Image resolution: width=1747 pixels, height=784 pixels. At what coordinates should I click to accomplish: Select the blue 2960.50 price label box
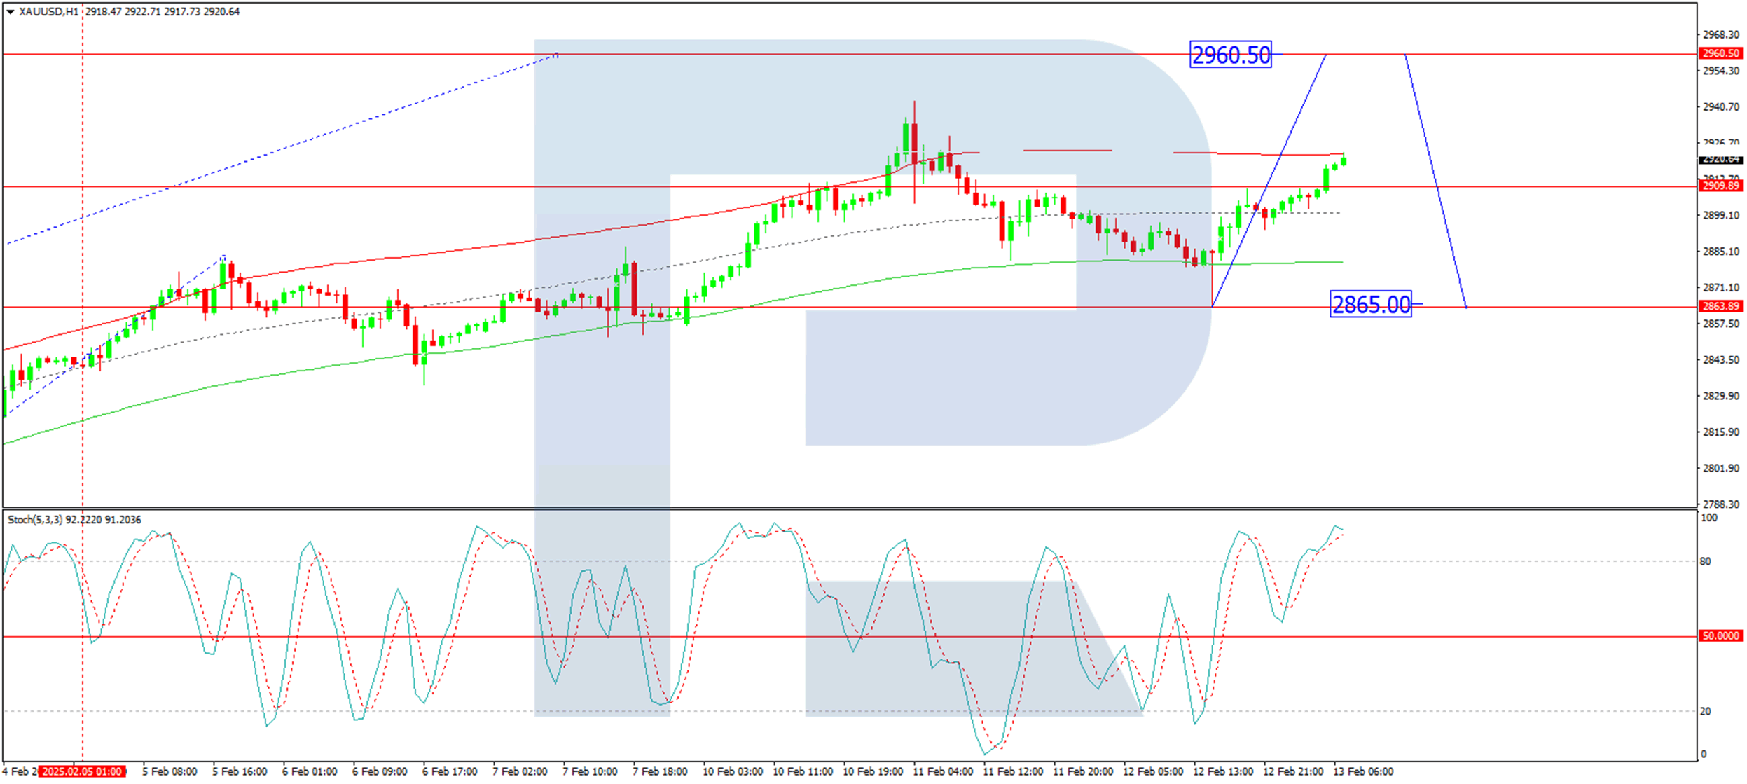pyautogui.click(x=1231, y=55)
